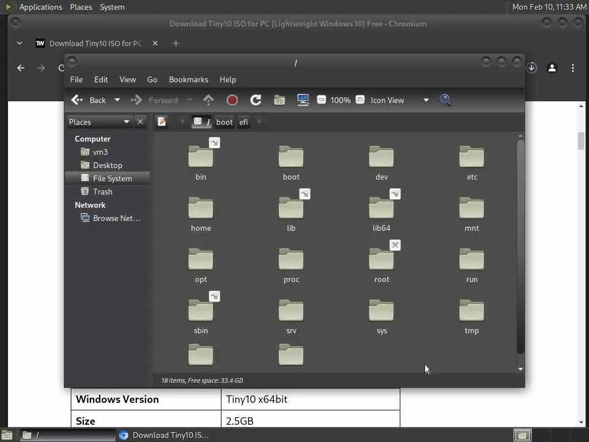Select the lib64 folder icon
This screenshot has width=589, height=442.
(381, 208)
